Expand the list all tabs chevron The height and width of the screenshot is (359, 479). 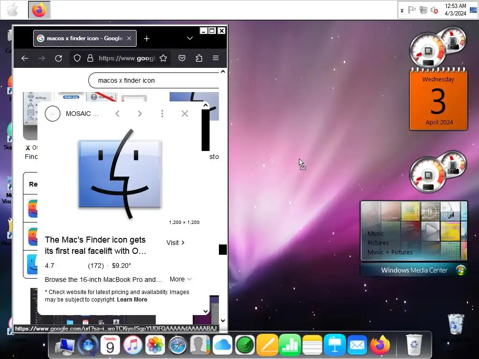pyautogui.click(x=190, y=38)
